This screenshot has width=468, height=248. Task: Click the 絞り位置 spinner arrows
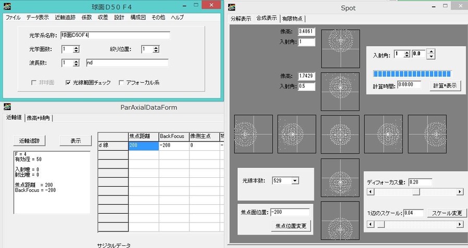[156, 49]
